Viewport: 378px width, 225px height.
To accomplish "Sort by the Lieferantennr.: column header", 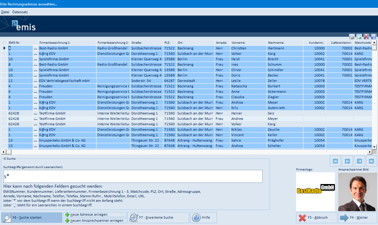I will pos(340,43).
